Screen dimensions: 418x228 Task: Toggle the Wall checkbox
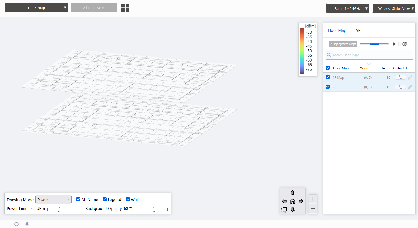128,199
